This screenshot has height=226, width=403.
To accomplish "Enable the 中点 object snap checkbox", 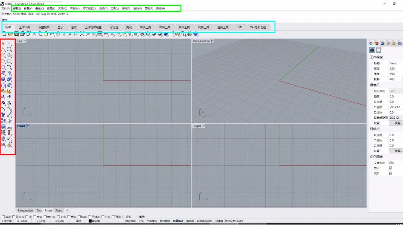I will tap(35, 217).
